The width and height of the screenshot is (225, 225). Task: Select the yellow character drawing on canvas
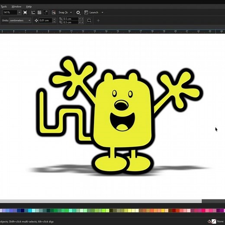pyautogui.click(x=122, y=116)
